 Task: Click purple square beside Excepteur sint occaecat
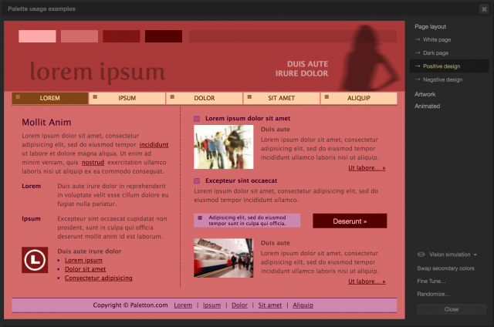[197, 181]
